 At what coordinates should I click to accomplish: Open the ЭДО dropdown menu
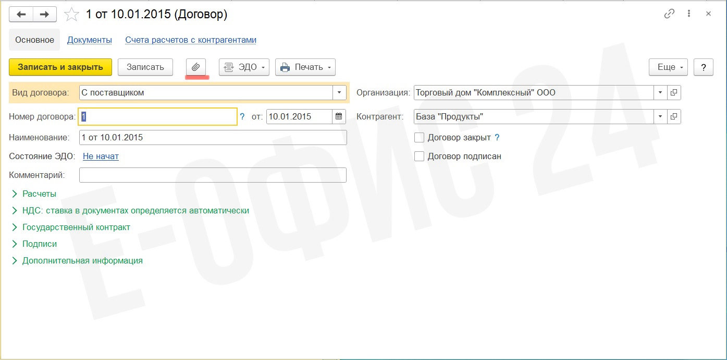(x=244, y=67)
